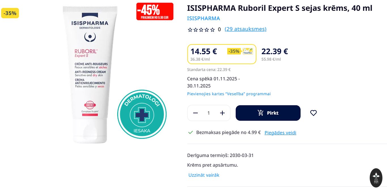Screen dimensions: 387x192
Task: Add product to wishlist with heart icon
Action: tap(313, 113)
